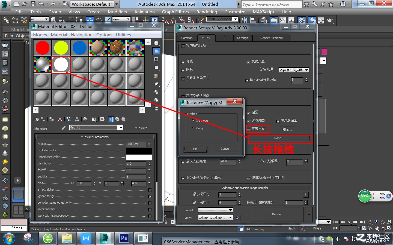Toggle the 隐藏光源 checkbox
This screenshot has width=393, height=245.
248,62
